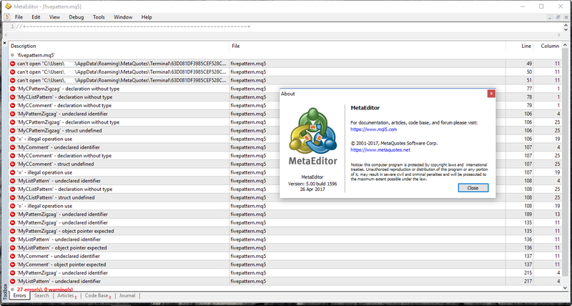
Task: Select the "can't open" error at line 50
Action: pos(285,71)
